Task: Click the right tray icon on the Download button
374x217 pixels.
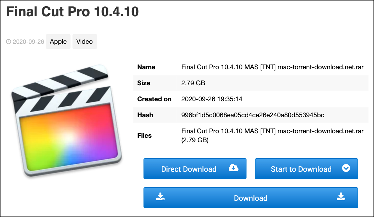Action: click(x=341, y=197)
